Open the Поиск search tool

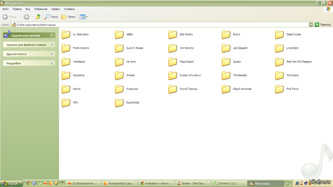[51, 17]
